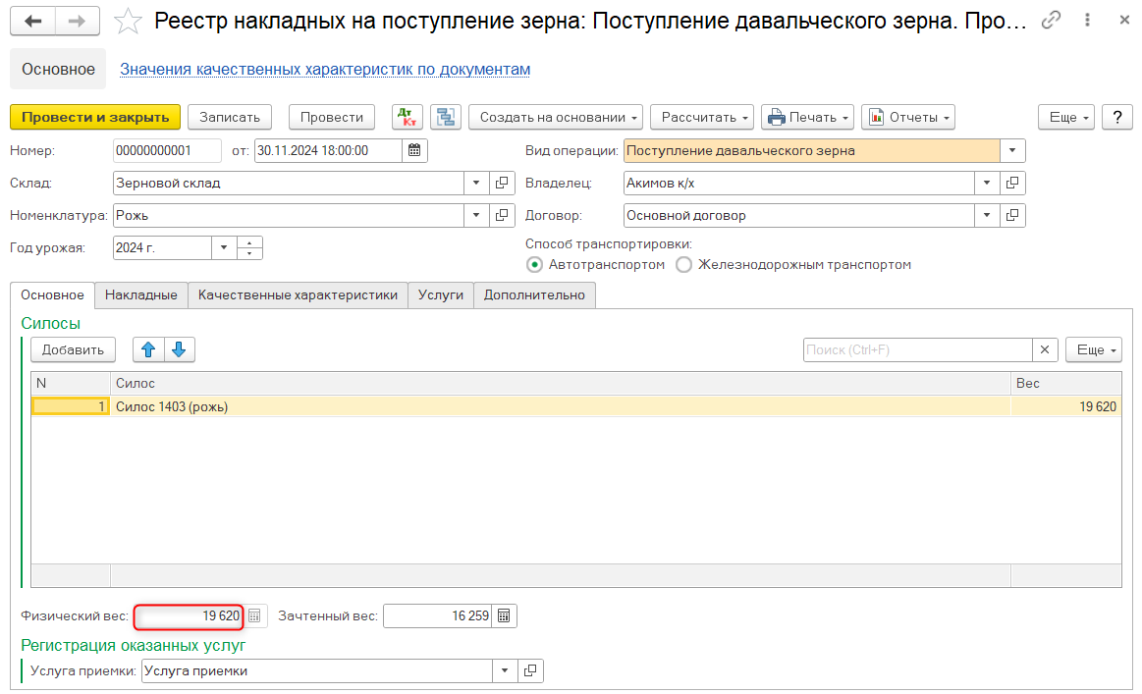This screenshot has width=1142, height=694.
Task: Click the Зачтенный вес value field
Action: point(438,616)
